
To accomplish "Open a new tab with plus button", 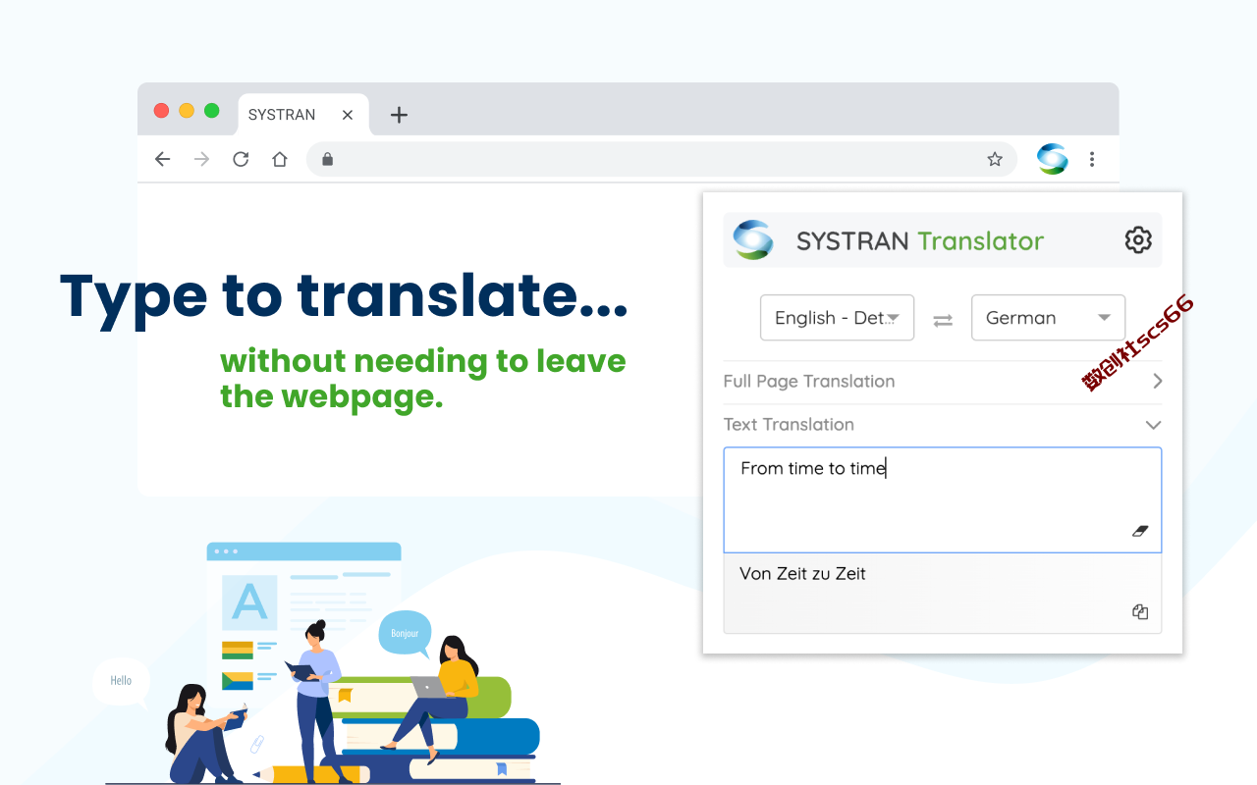I will click(x=399, y=115).
